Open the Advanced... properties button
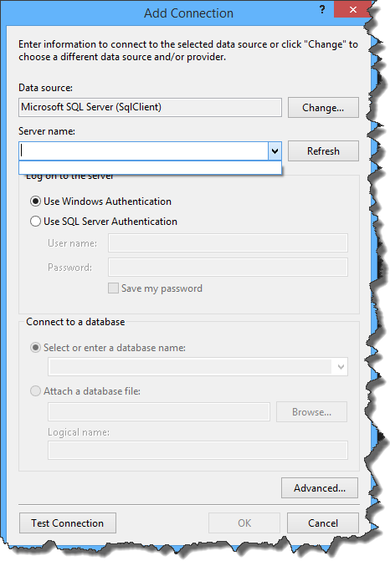The image size is (390, 561). coord(320,488)
